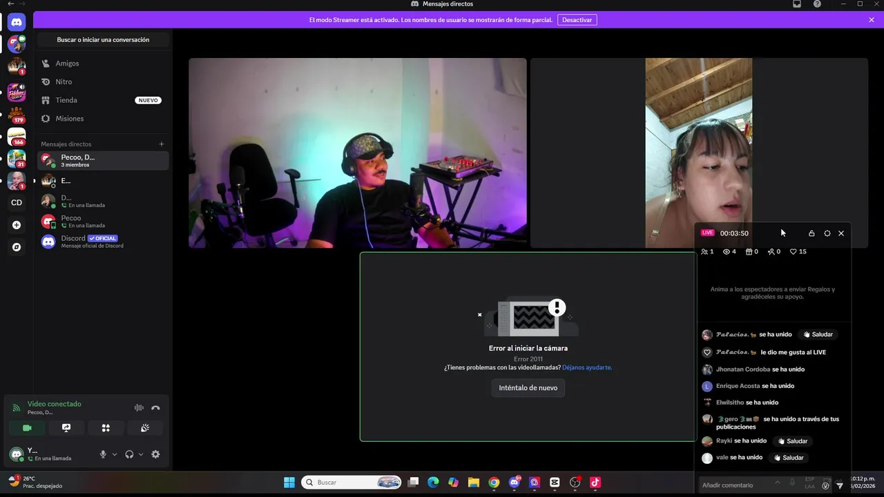Focus the man with headphones video tile
Screen dimensions: 884x497
click(x=358, y=153)
